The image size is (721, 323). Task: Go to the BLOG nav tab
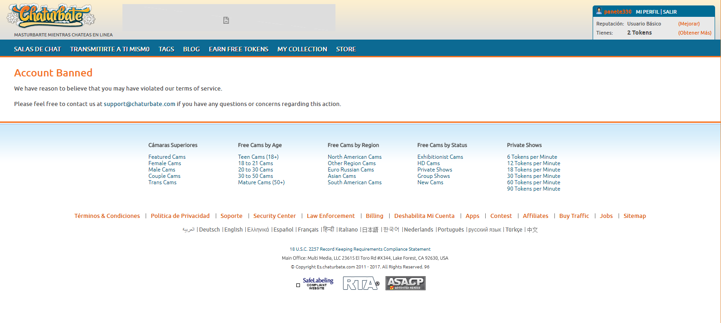coord(191,49)
